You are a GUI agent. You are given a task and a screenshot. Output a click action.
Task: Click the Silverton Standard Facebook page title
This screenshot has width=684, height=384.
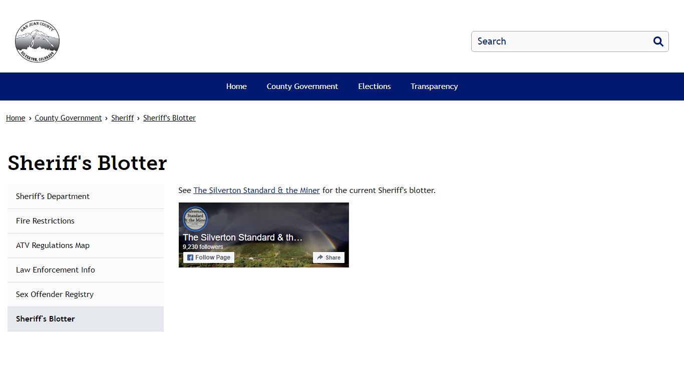click(x=242, y=237)
